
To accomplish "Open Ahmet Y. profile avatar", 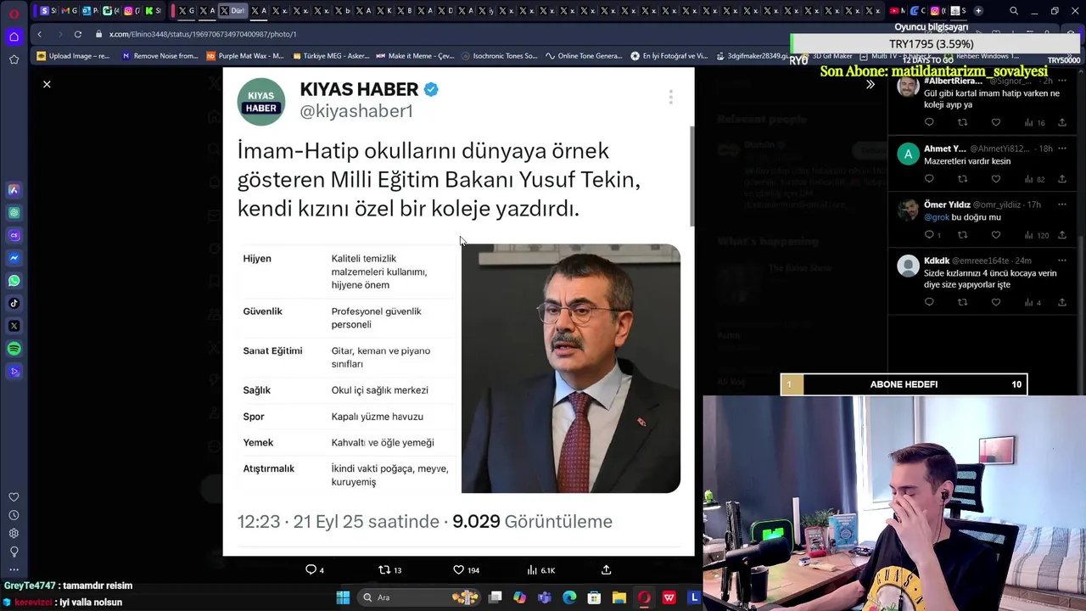I will pyautogui.click(x=908, y=154).
